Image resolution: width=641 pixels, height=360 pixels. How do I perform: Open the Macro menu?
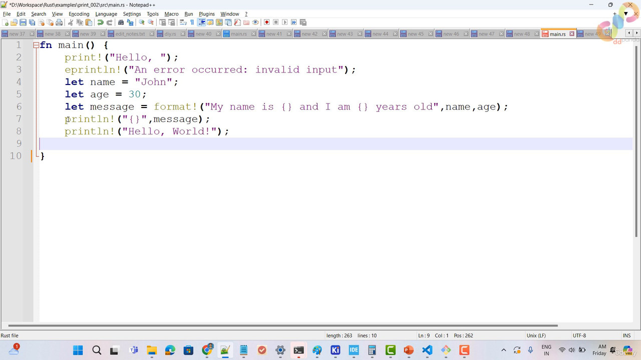point(171,14)
